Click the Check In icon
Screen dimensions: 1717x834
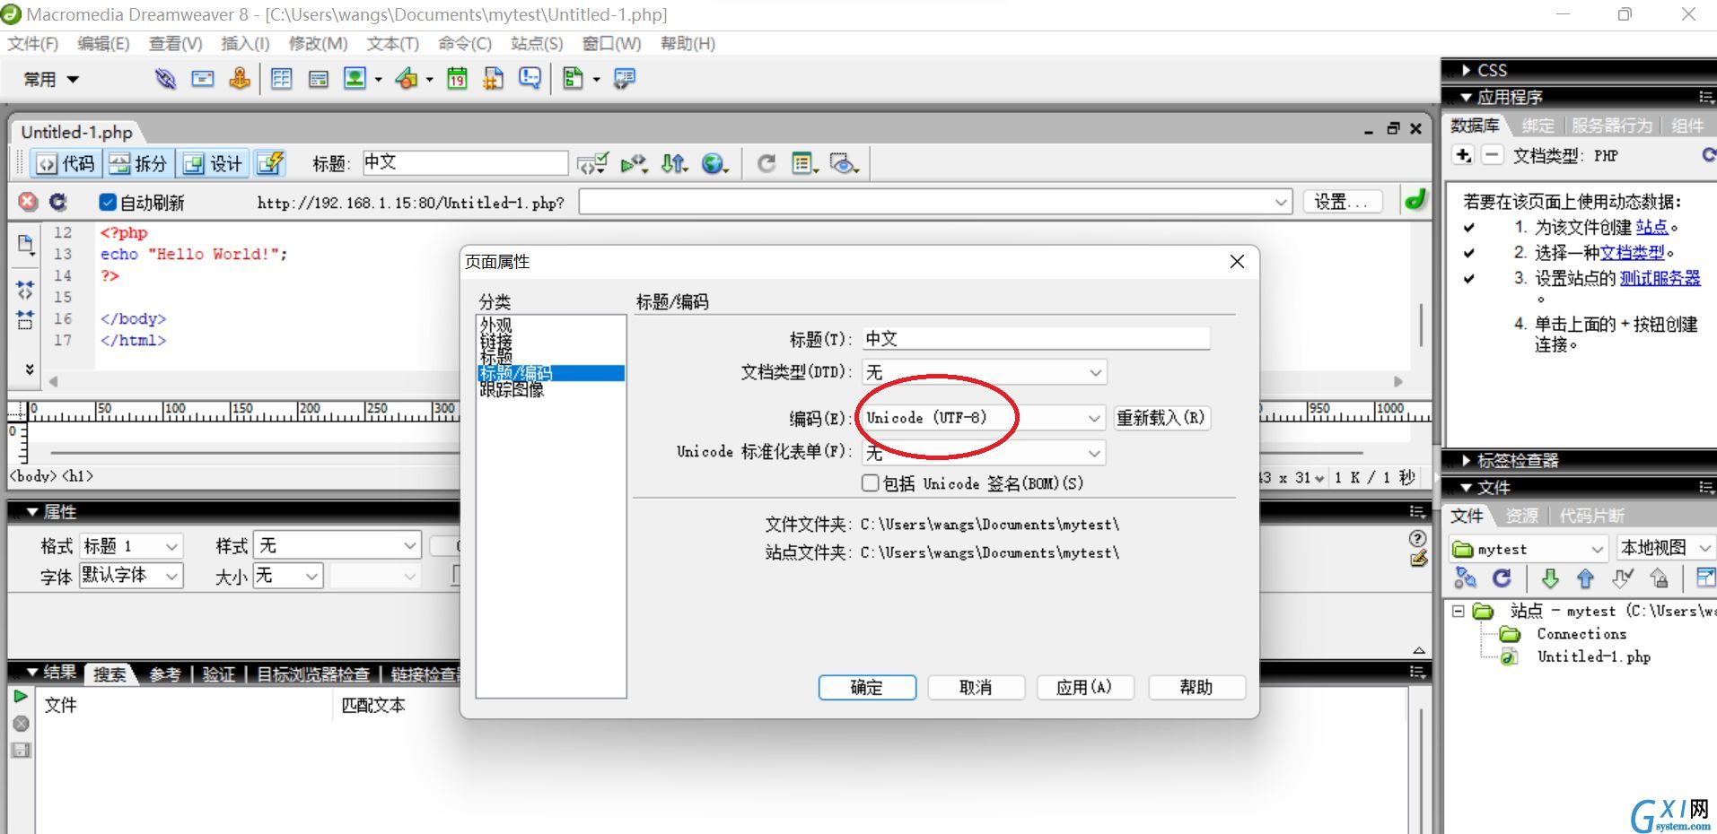1659,578
